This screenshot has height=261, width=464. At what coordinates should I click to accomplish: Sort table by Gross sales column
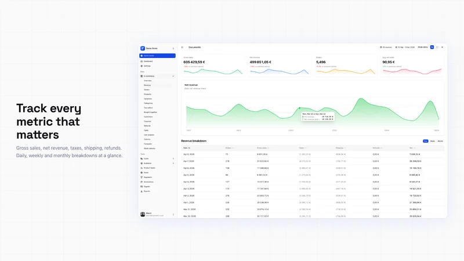coord(263,148)
